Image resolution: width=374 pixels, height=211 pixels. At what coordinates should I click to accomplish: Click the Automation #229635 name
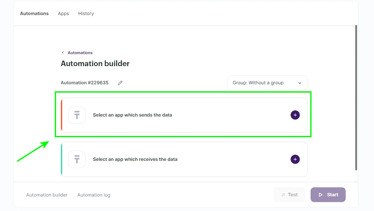85,83
